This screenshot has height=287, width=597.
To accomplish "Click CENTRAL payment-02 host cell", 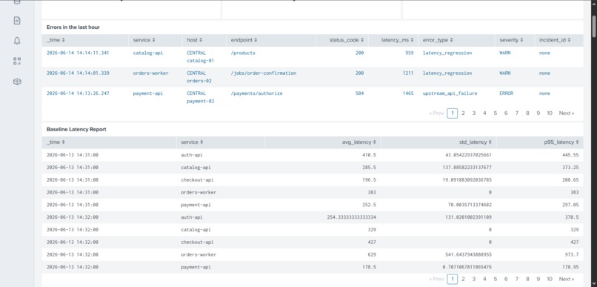I will [x=200, y=97].
